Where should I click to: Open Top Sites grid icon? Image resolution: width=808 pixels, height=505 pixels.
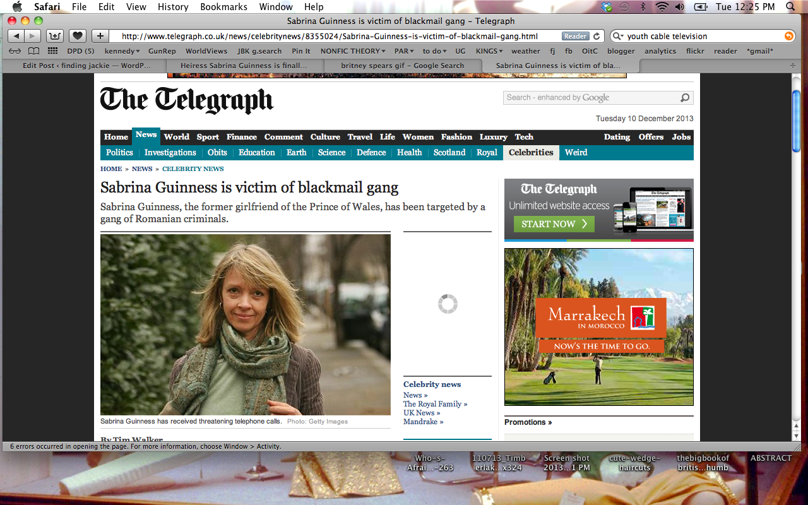pos(53,51)
